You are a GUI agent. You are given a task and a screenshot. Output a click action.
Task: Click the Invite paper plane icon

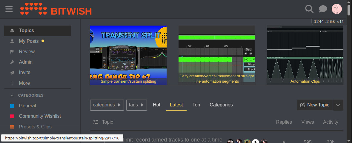click(x=12, y=73)
